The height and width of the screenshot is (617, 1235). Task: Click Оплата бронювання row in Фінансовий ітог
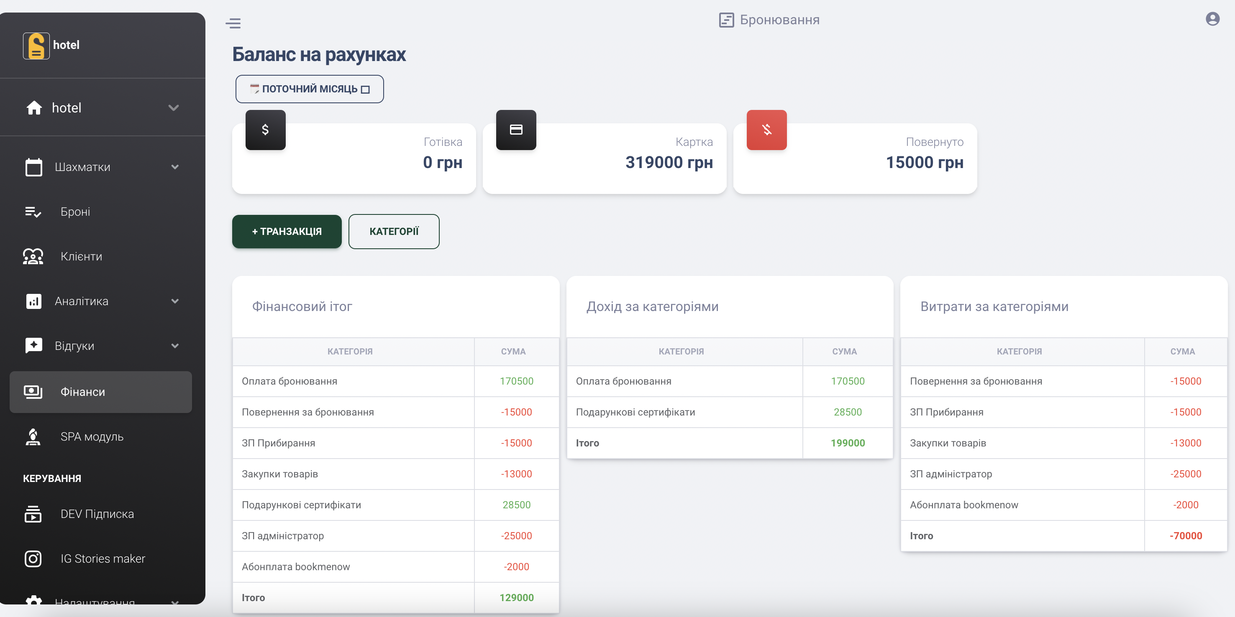pos(289,381)
